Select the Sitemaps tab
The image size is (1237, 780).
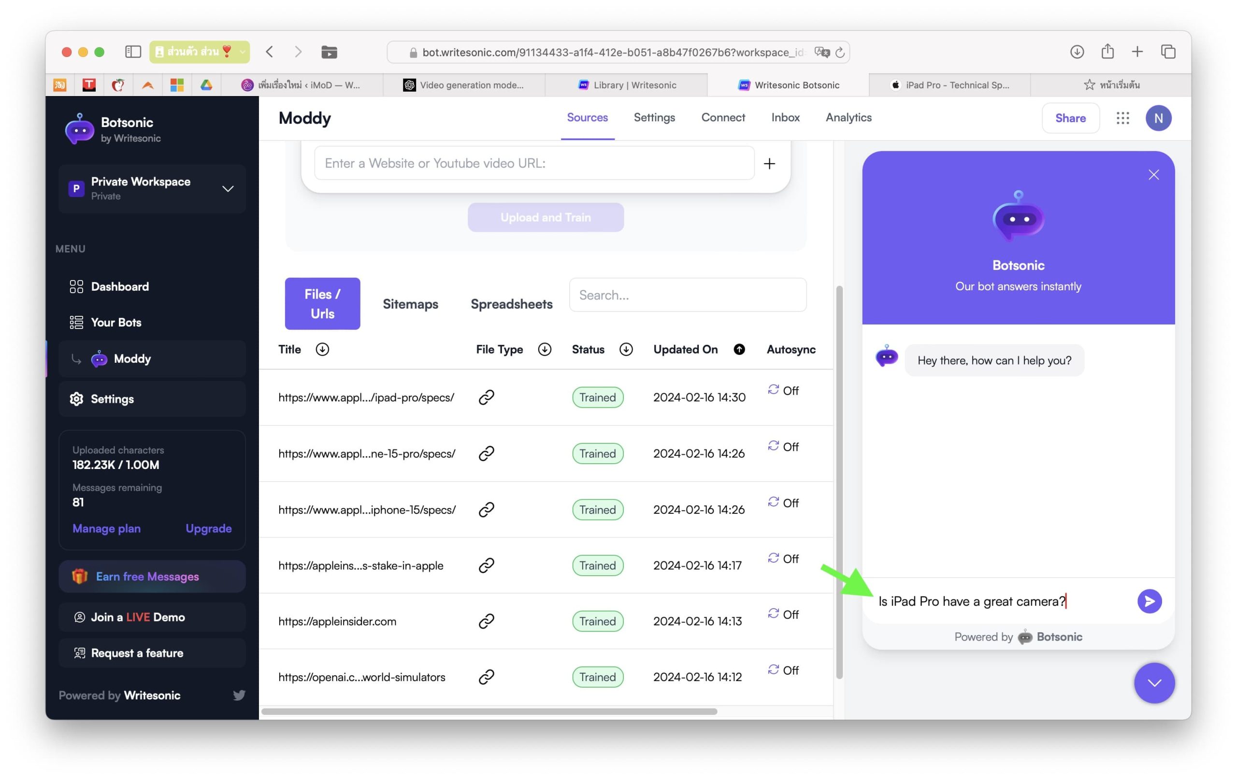[x=410, y=304]
